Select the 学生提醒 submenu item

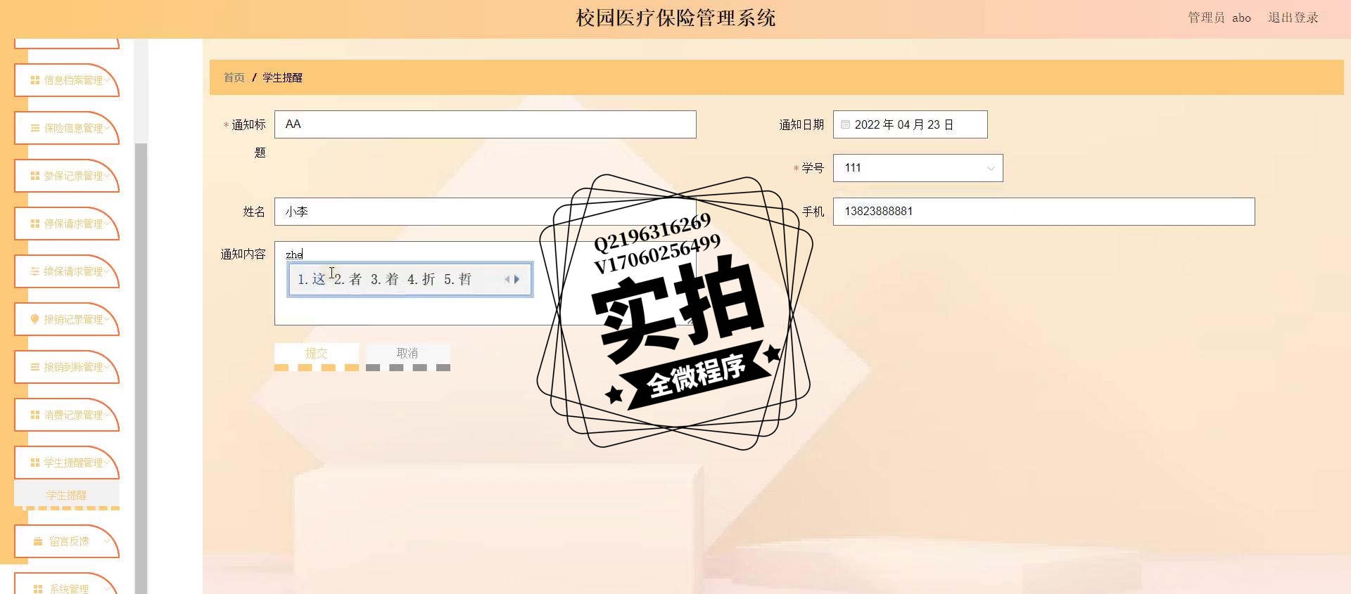point(67,495)
